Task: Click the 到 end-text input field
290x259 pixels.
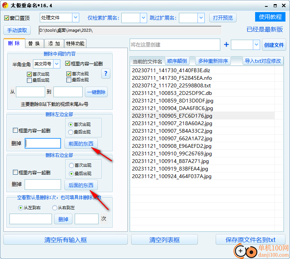Action: pyautogui.click(x=68, y=92)
